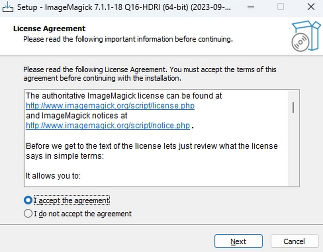Click scrollbar track below the thumb
323x252 pixels.
pos(293,151)
